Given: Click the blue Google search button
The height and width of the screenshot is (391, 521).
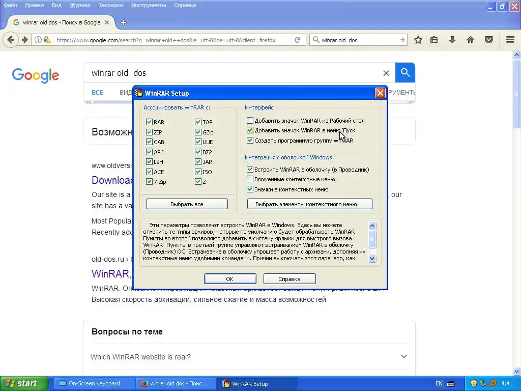Looking at the screenshot, I should click(405, 72).
